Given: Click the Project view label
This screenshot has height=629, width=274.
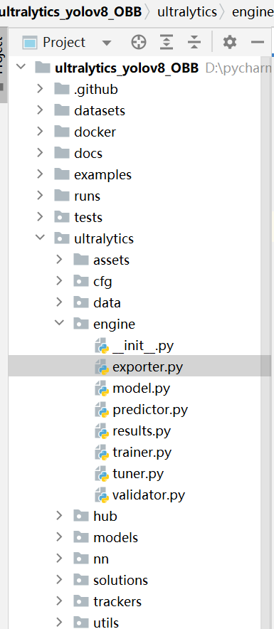Looking at the screenshot, I should pyautogui.click(x=64, y=42).
